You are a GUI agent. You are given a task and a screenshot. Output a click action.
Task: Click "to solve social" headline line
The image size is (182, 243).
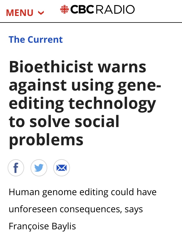(64, 122)
